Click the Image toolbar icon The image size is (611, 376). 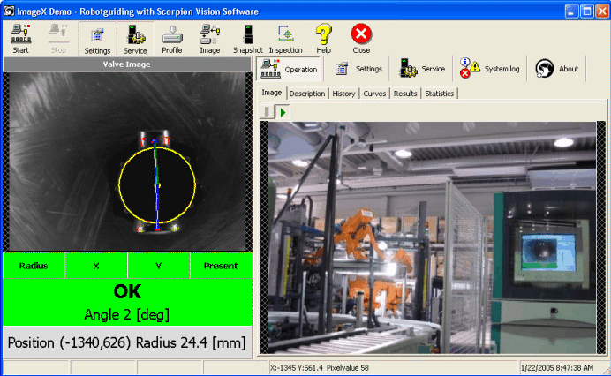click(209, 39)
